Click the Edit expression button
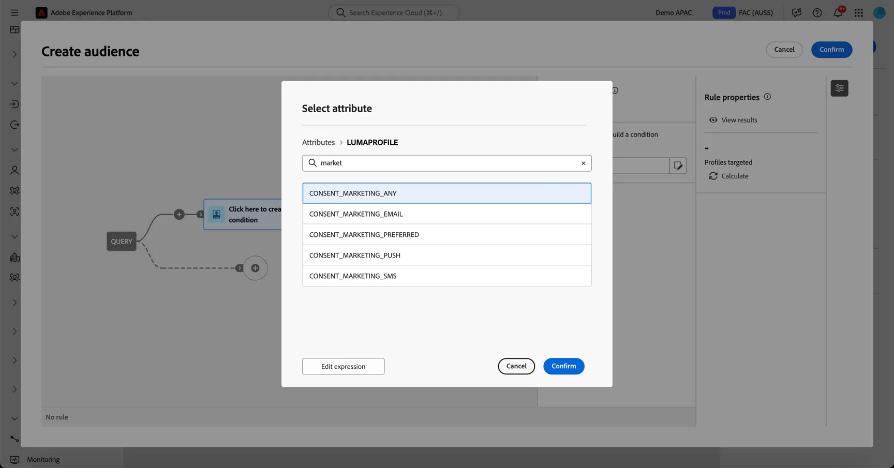The image size is (894, 468). click(x=343, y=366)
